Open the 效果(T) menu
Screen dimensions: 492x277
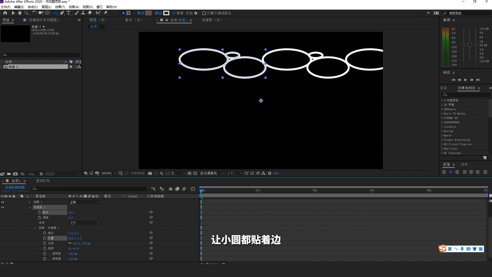60,7
